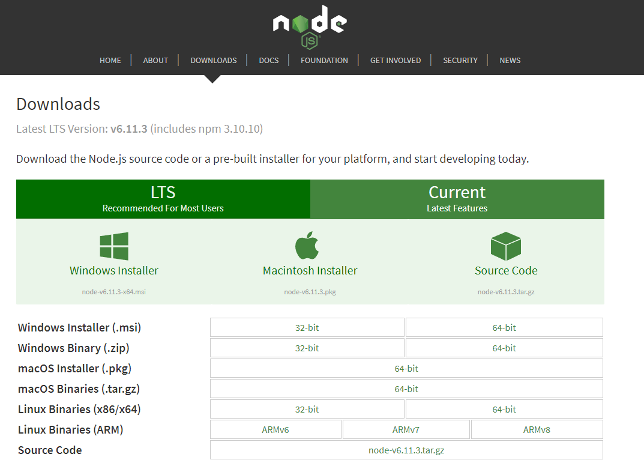This screenshot has height=463, width=644.
Task: Click node-v6.11.3.tar.gz under Source Code cube
Action: pos(506,292)
